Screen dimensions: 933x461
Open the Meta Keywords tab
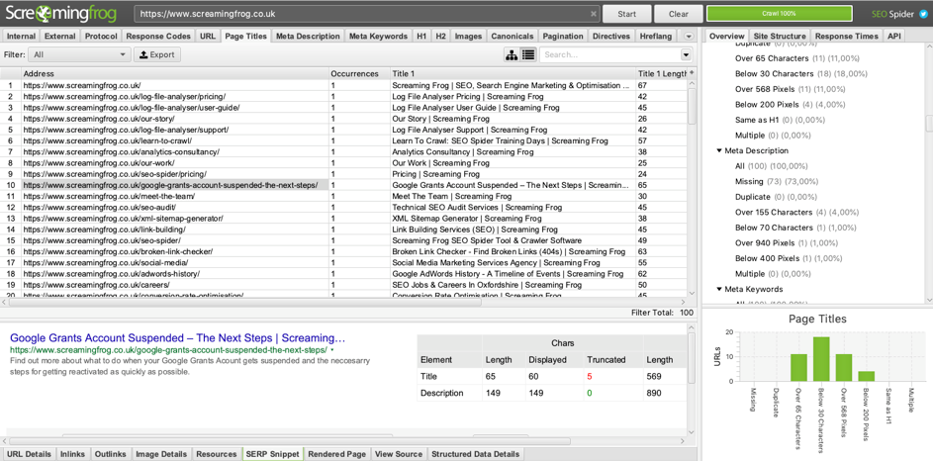tap(378, 37)
